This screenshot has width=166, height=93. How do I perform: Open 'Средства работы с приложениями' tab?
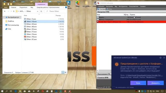click(48, 7)
